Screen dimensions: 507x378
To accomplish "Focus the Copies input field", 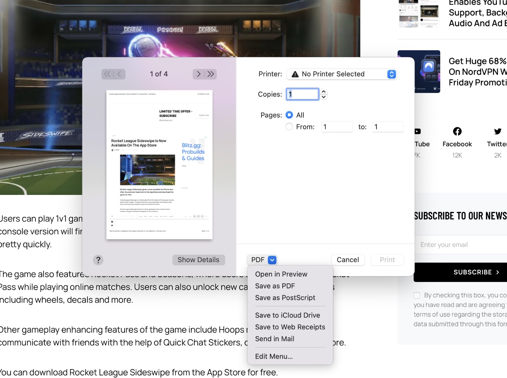I will [303, 94].
